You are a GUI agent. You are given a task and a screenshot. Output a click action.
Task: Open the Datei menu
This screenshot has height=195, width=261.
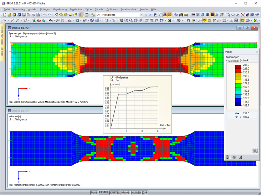pos(7,10)
